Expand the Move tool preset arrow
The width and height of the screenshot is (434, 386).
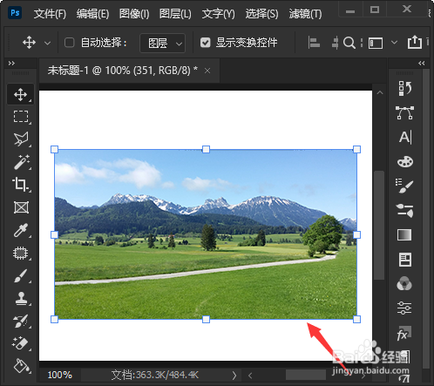coord(47,44)
